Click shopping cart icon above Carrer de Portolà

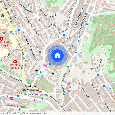coord(12,98)
